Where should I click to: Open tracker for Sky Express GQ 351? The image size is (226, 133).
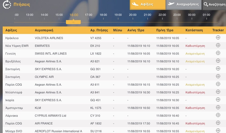(x=218, y=69)
